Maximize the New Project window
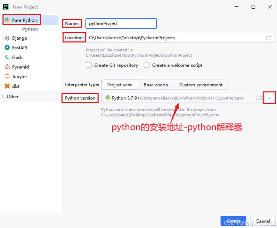 point(253,7)
